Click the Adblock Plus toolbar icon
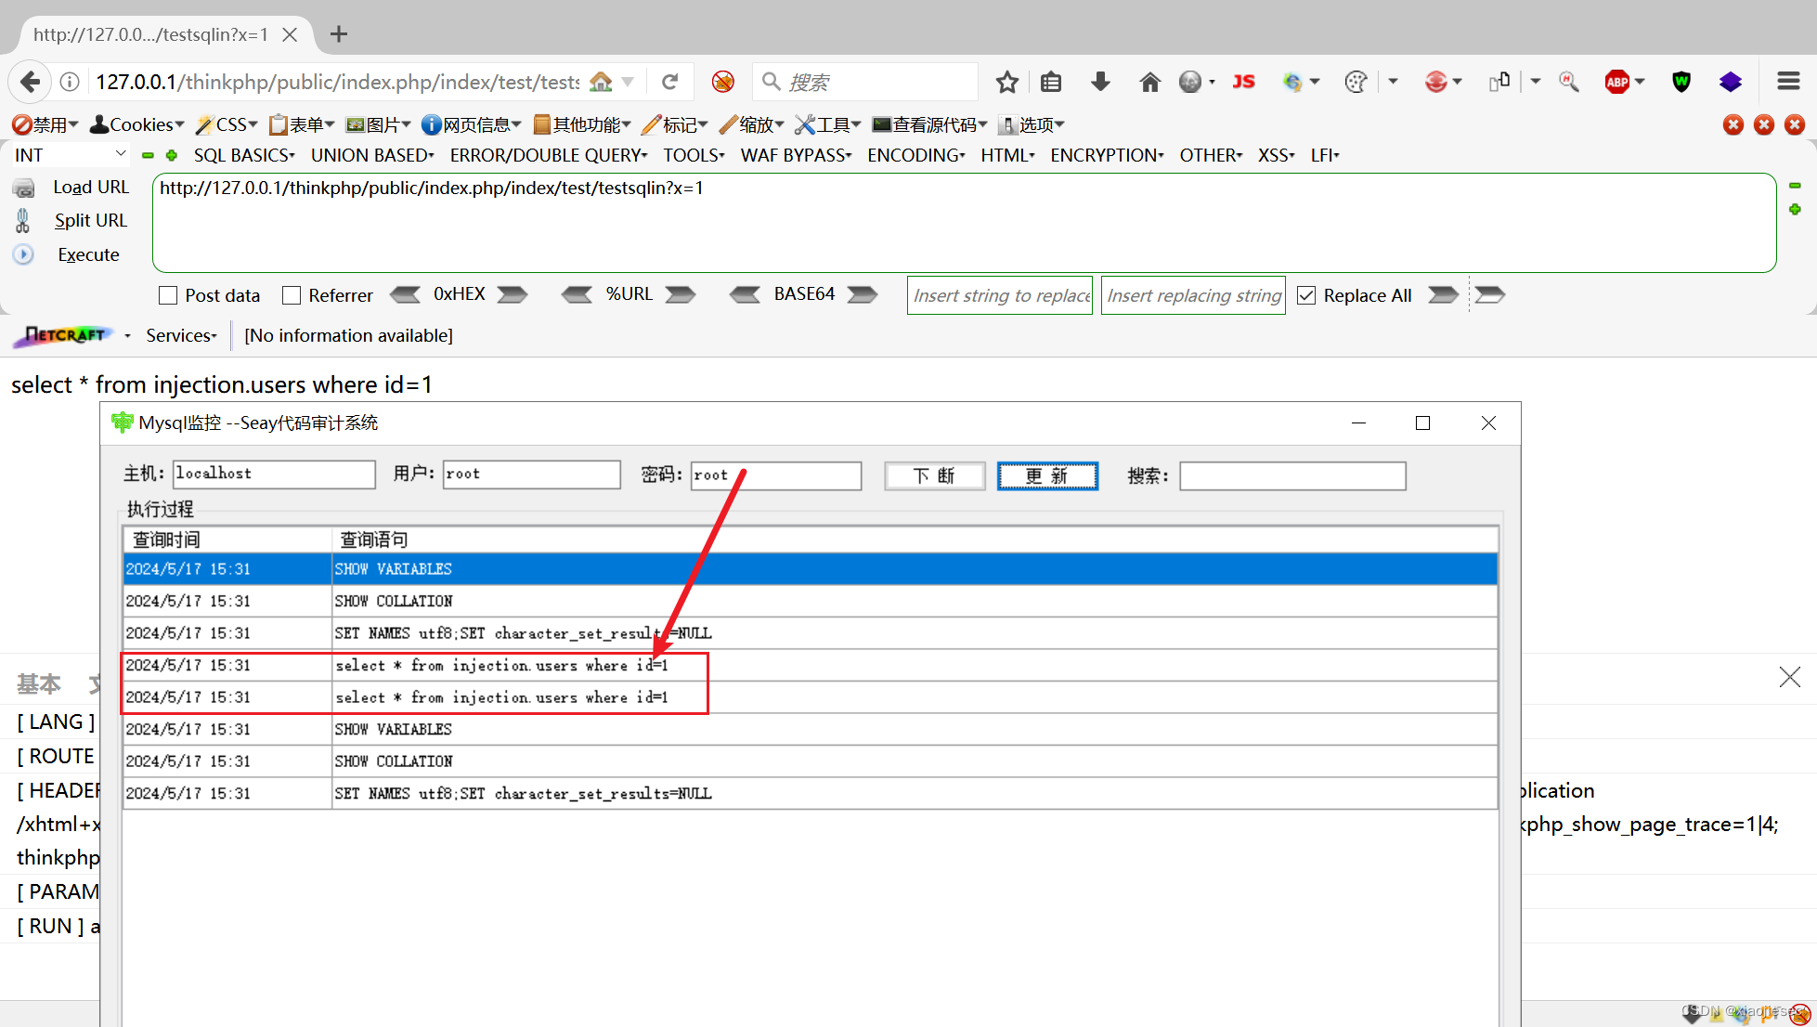The image size is (1817, 1027). [x=1619, y=82]
